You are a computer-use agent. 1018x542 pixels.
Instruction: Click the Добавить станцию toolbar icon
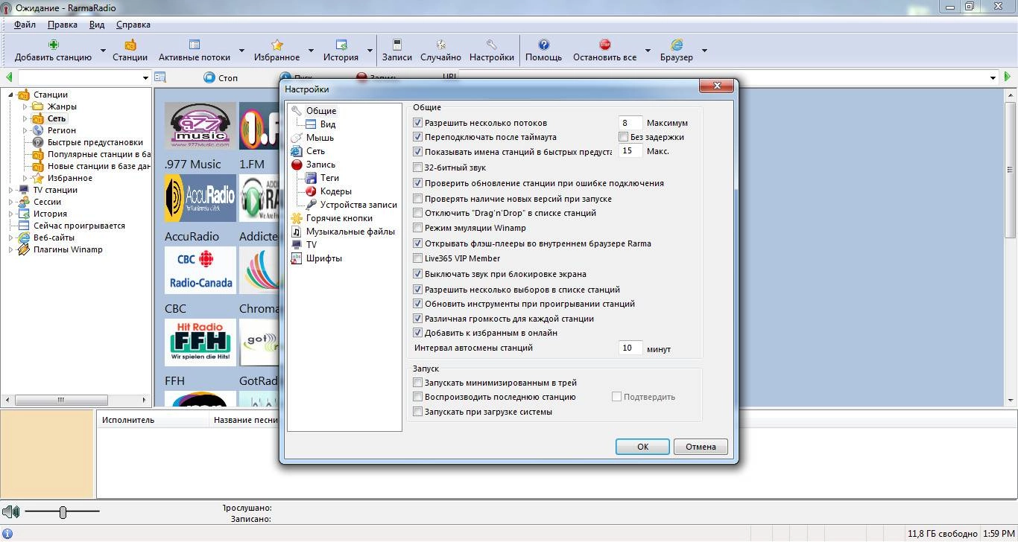pyautogui.click(x=54, y=45)
